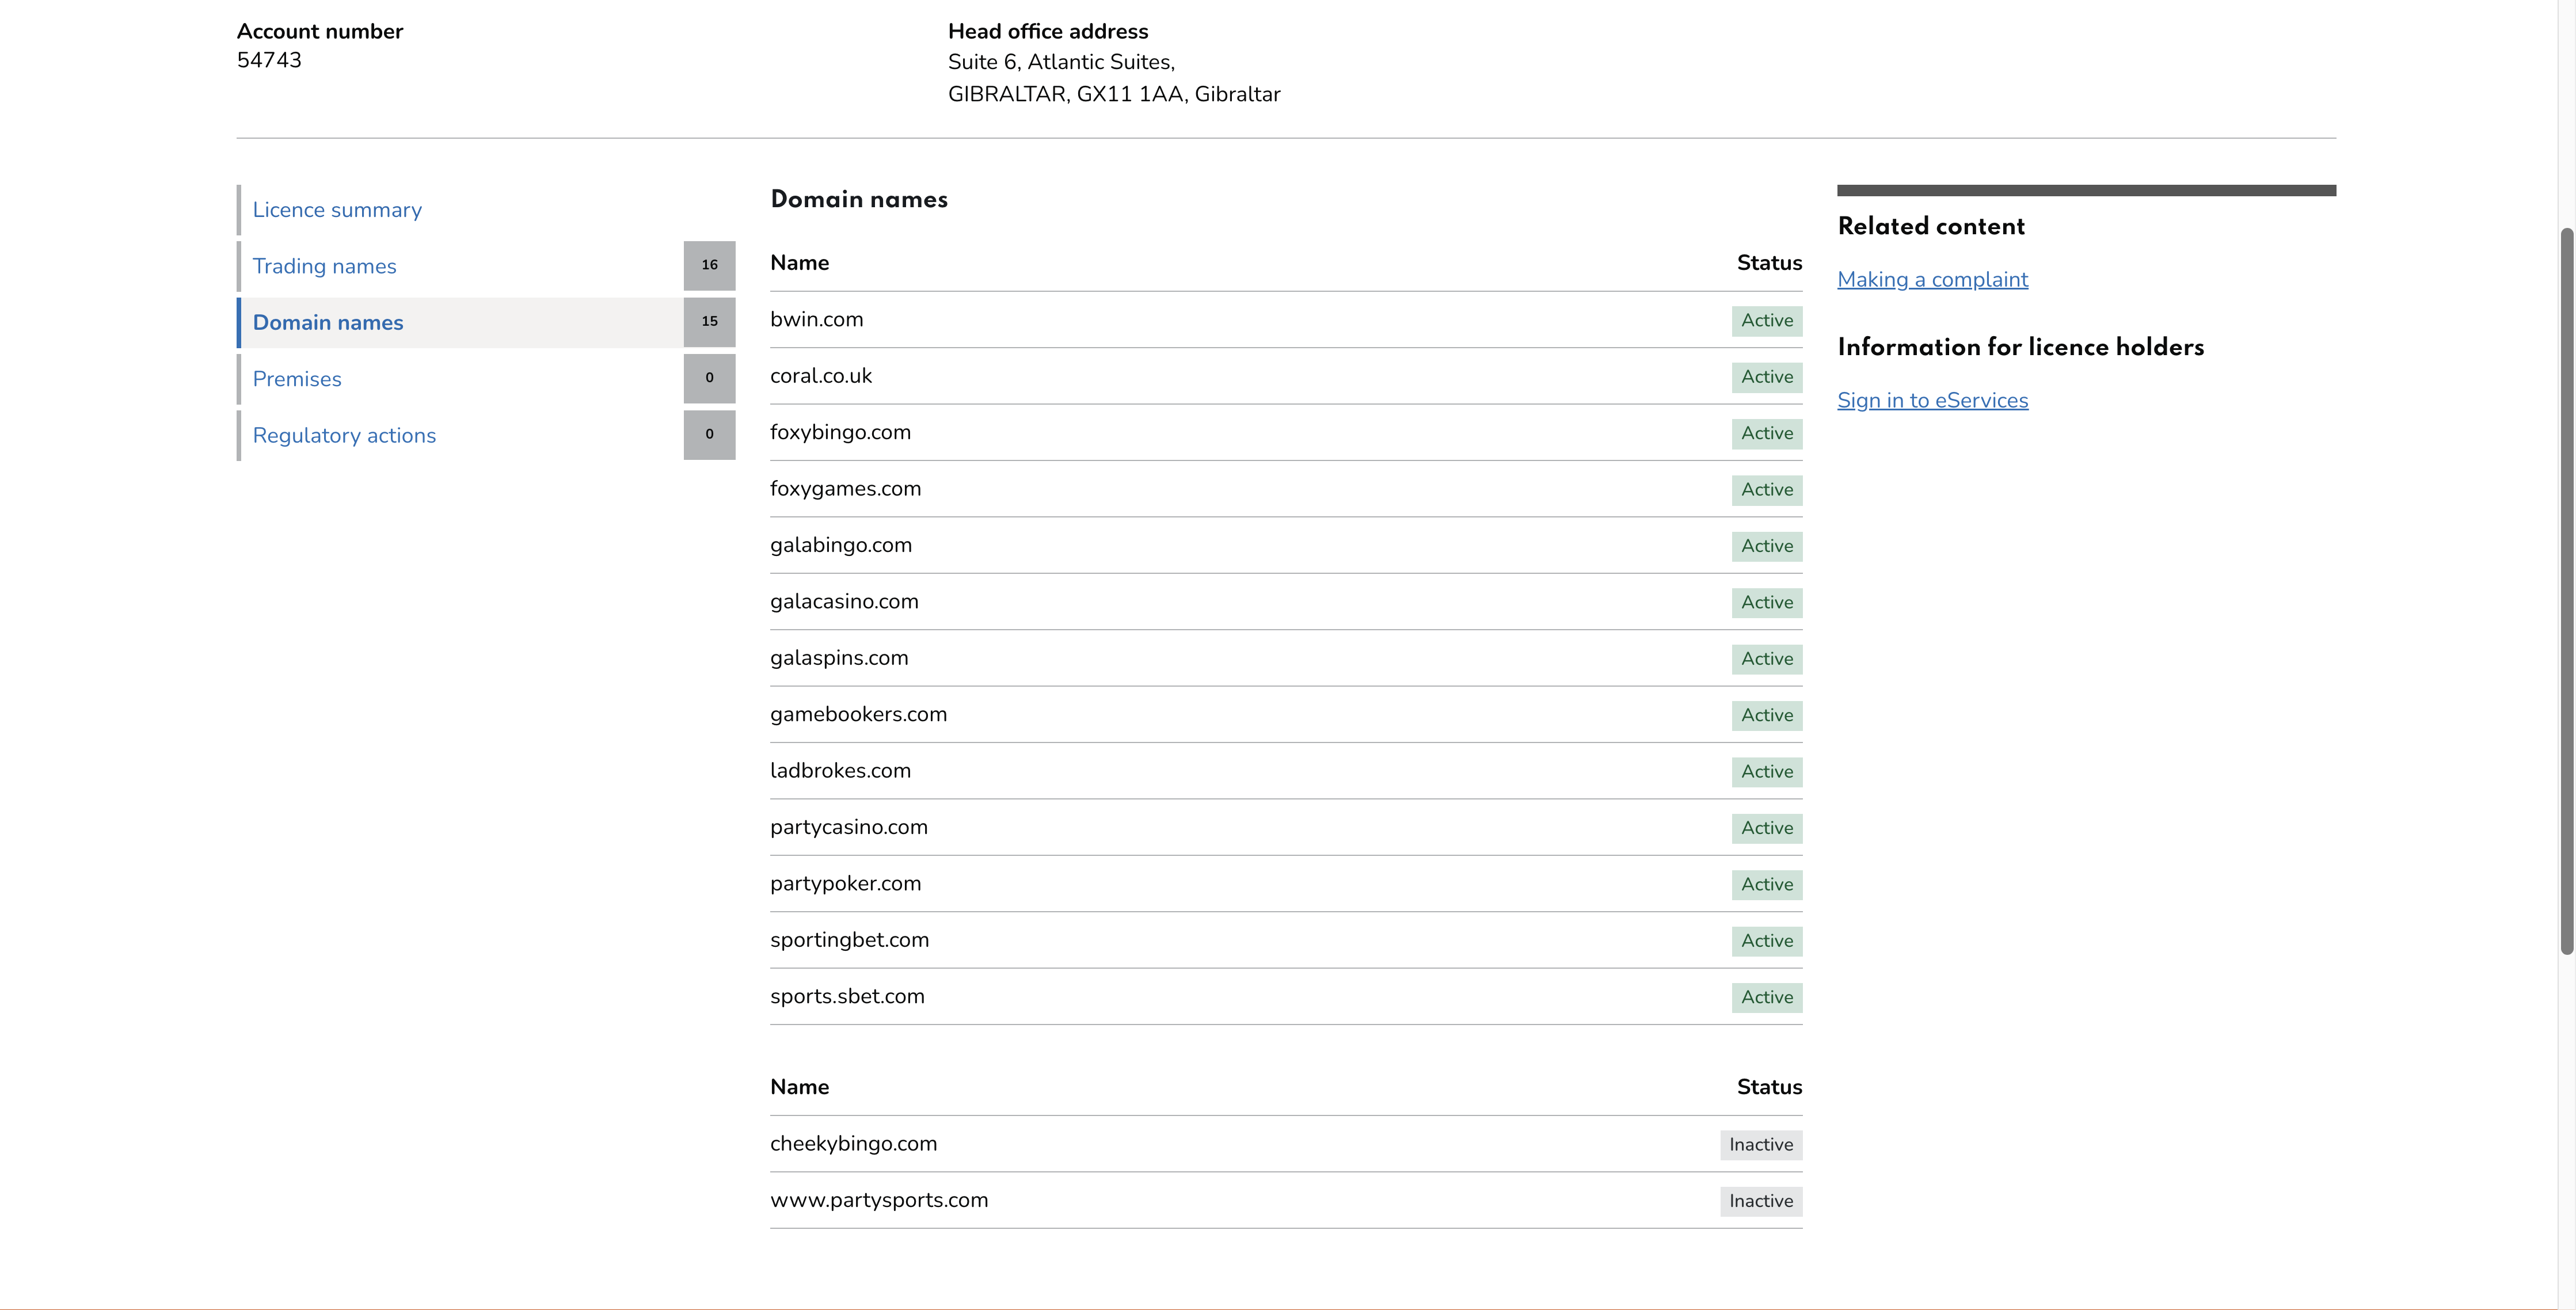Click the vertical page scrollbar
The height and width of the screenshot is (1310, 2576).
pyautogui.click(x=2566, y=591)
